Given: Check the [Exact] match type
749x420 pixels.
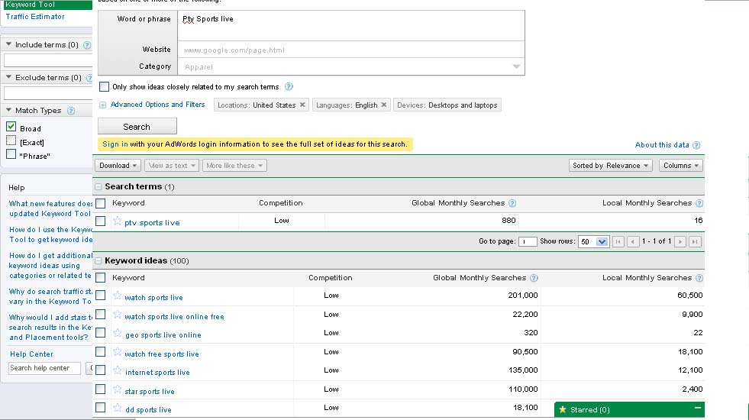Looking at the screenshot, I should tap(11, 141).
